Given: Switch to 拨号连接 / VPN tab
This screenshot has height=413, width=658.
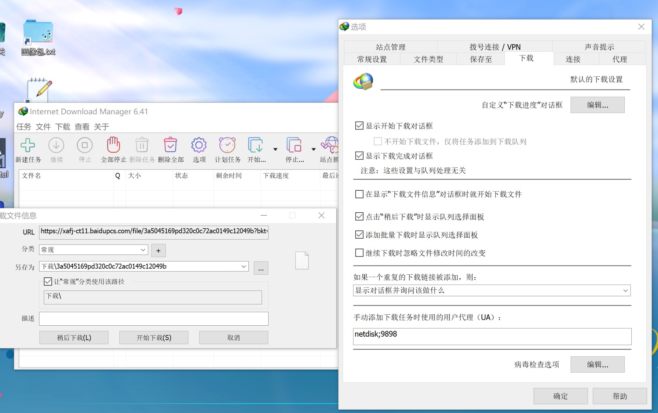Looking at the screenshot, I should (495, 47).
